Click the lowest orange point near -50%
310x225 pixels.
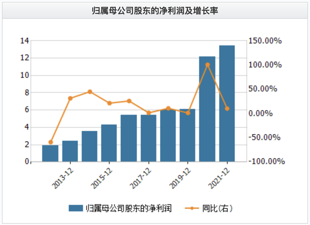tap(51, 142)
